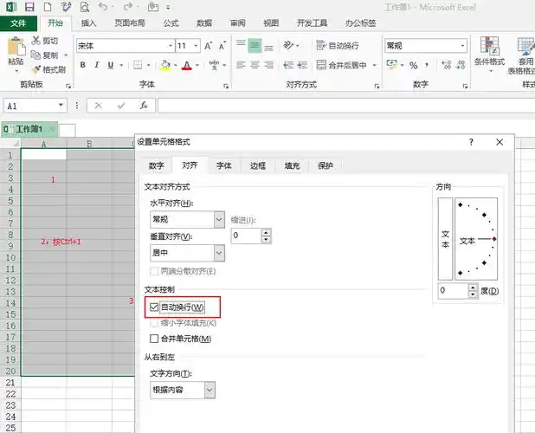This screenshot has height=433, width=535.
Task: Open the number format dropdown (常规)
Action: pyautogui.click(x=462, y=46)
